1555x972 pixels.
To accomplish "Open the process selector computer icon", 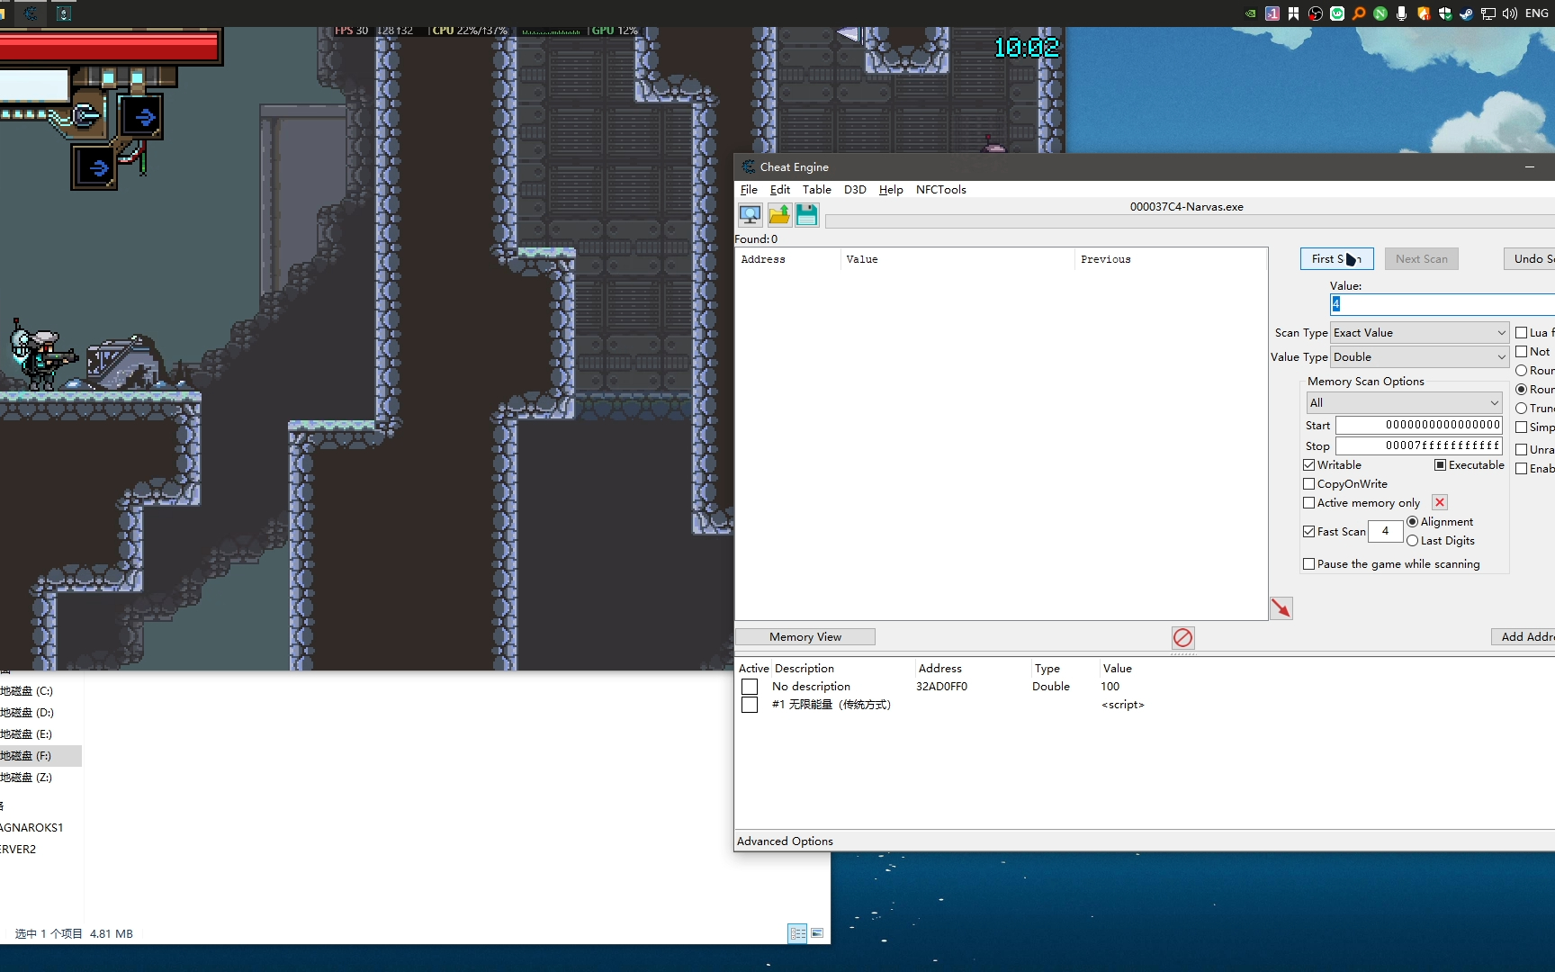I will pyautogui.click(x=750, y=214).
